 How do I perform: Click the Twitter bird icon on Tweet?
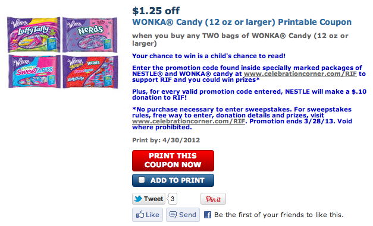click(x=138, y=199)
